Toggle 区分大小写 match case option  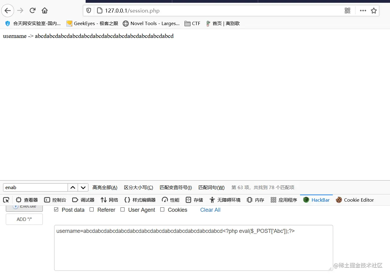pos(139,187)
